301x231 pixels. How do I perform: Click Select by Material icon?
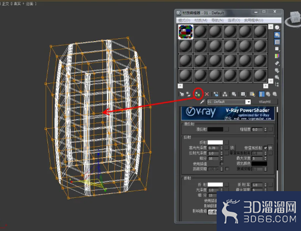tap(277, 77)
